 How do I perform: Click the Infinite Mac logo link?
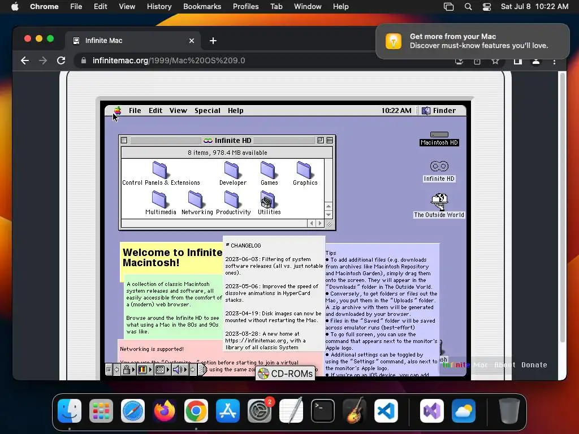(465, 364)
